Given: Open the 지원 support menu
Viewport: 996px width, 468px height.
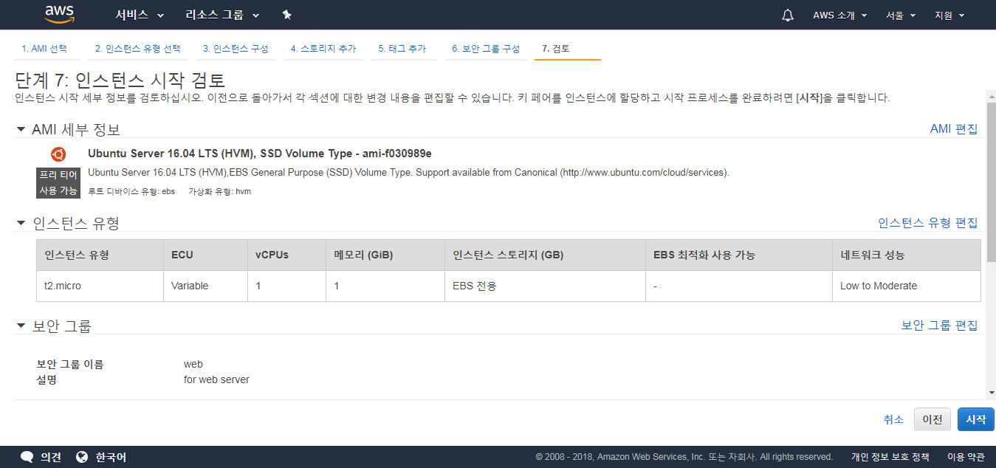Looking at the screenshot, I should pyautogui.click(x=949, y=15).
